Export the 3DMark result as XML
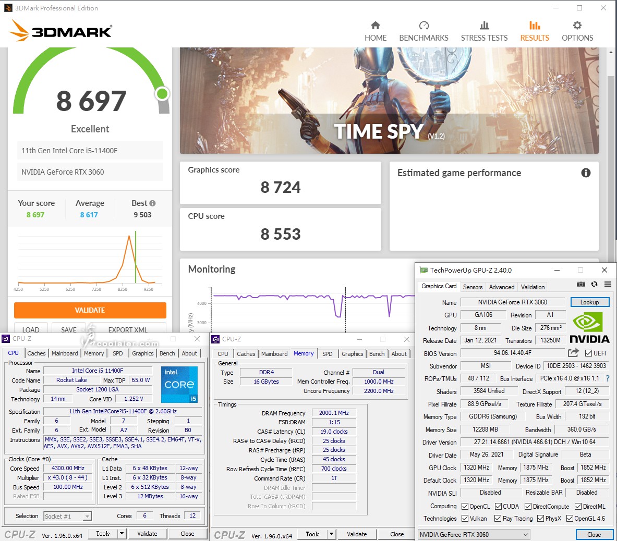617x541 pixels. (128, 329)
